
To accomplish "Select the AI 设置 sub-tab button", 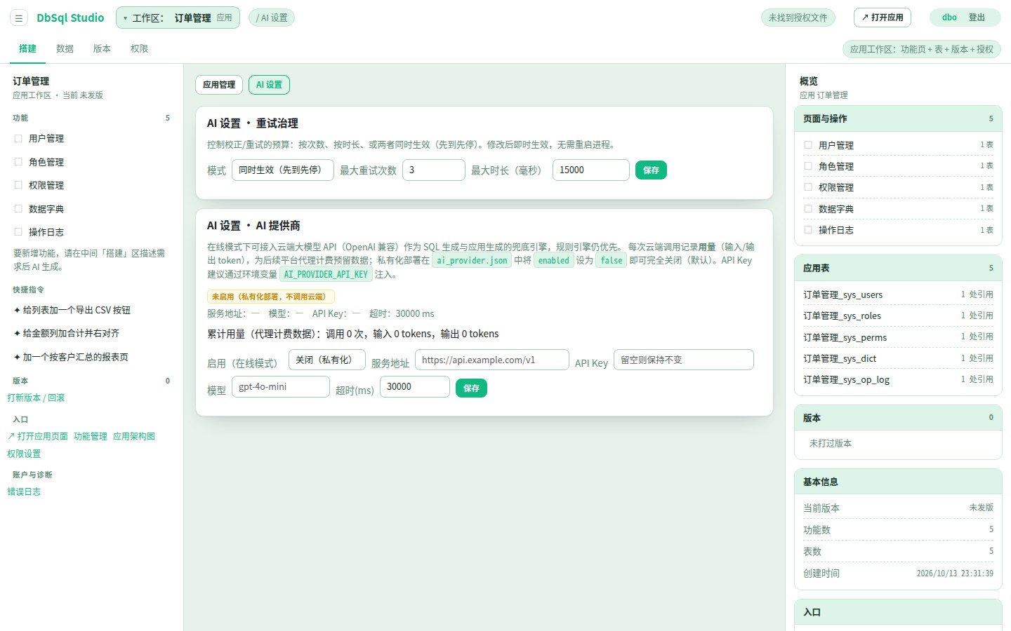I will (269, 85).
